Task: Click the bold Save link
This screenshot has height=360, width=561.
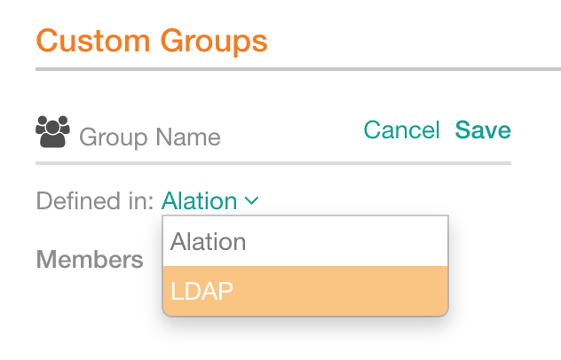Action: (483, 129)
